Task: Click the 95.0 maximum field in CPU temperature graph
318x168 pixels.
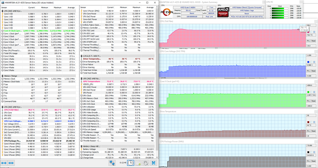Action: (x=311, y=25)
